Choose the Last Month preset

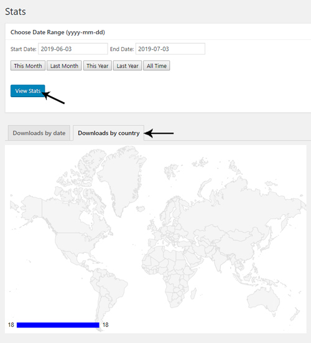(64, 65)
